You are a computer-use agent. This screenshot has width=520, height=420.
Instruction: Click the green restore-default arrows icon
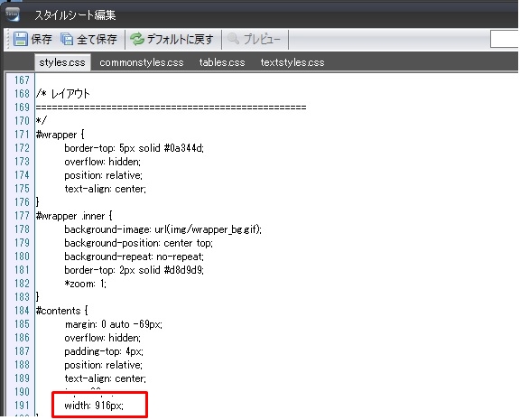[x=136, y=39]
